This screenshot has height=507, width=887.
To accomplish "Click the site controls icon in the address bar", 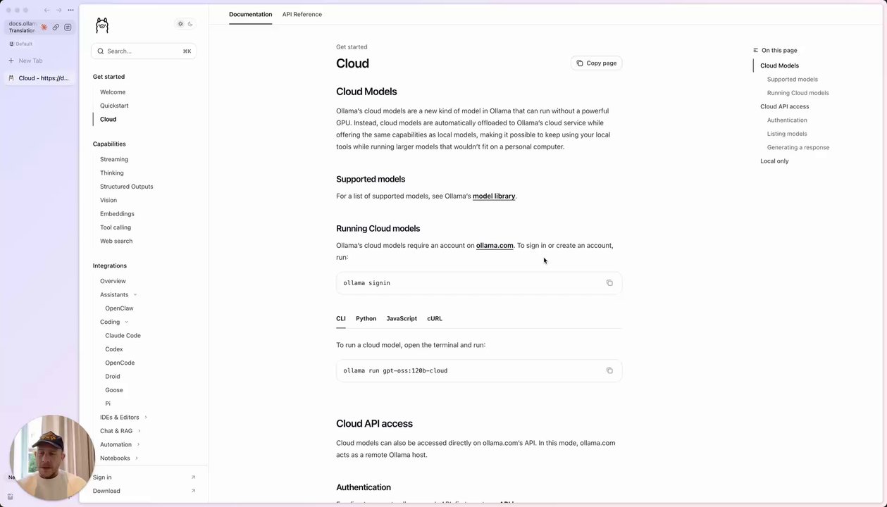I will coord(68,27).
